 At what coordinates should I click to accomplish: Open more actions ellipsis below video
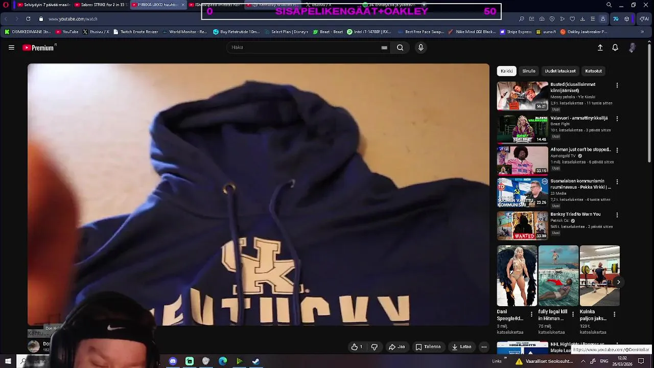[x=484, y=347]
